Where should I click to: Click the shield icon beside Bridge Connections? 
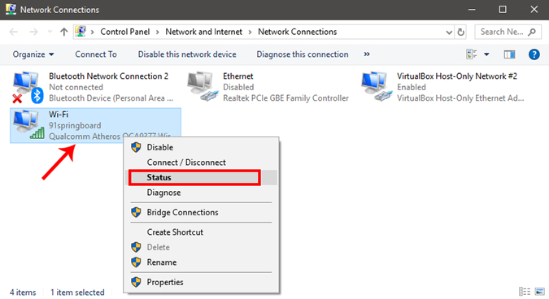pos(136,212)
